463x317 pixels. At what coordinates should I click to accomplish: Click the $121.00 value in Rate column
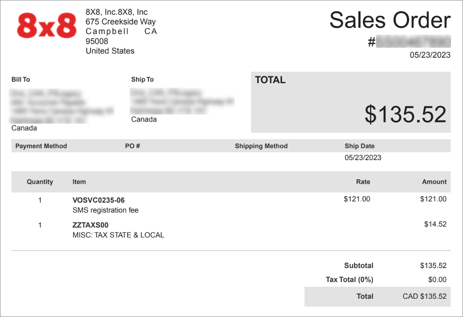tap(357, 199)
